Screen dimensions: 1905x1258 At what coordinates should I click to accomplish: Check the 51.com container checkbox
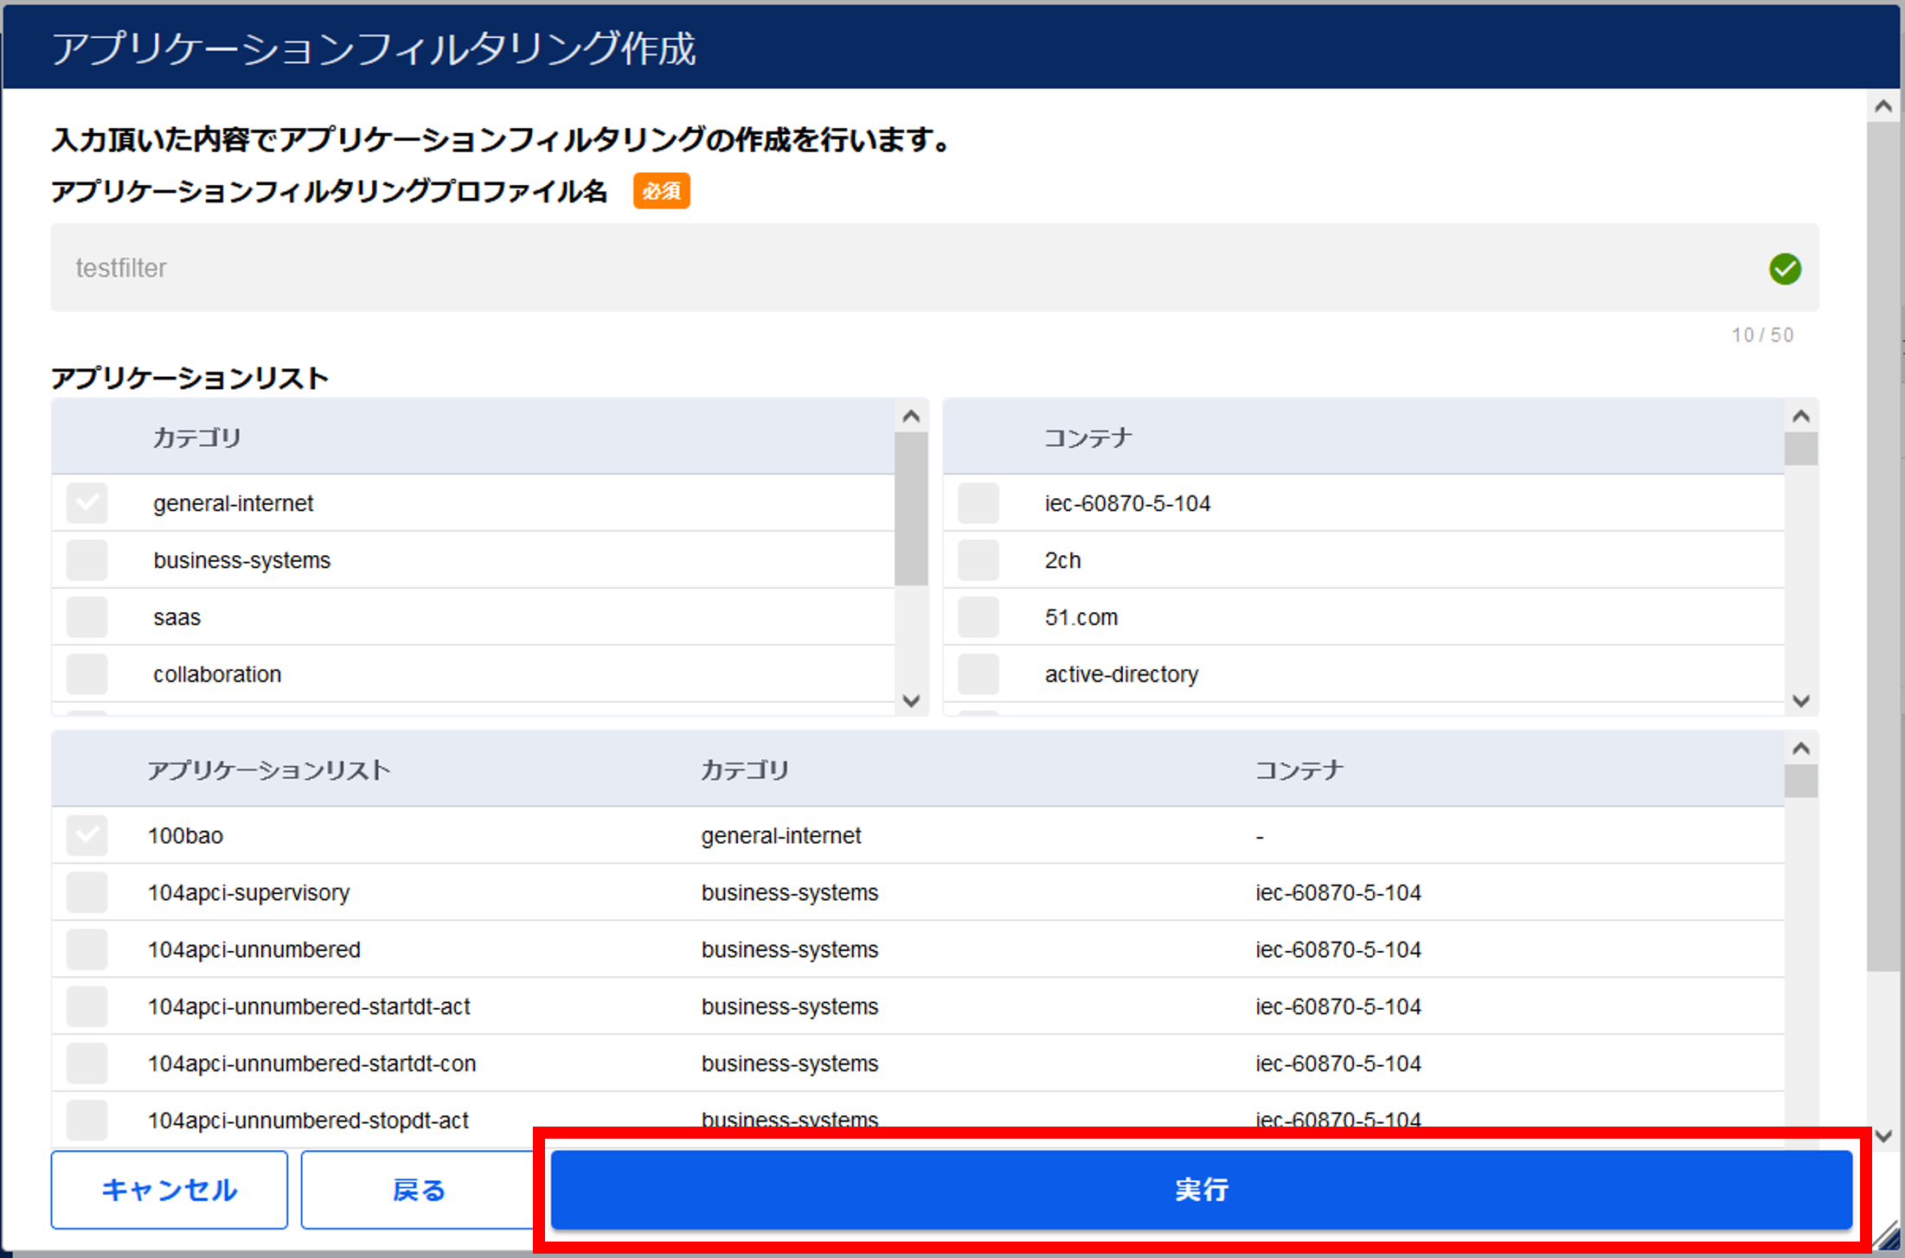(978, 617)
